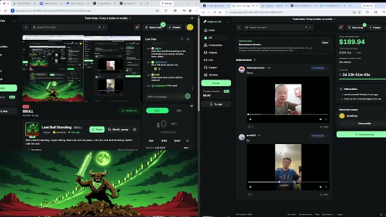Share the first submission

[324, 127]
